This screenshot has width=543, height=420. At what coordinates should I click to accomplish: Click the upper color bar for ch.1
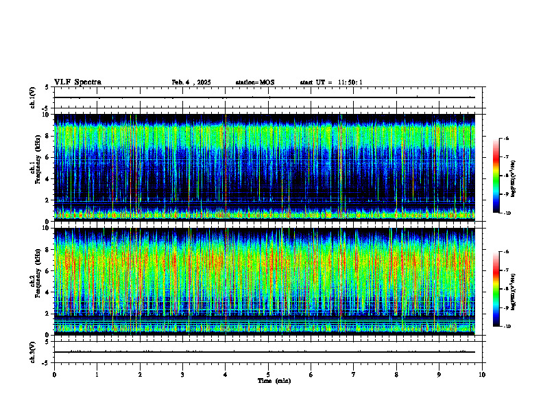[x=496, y=176]
